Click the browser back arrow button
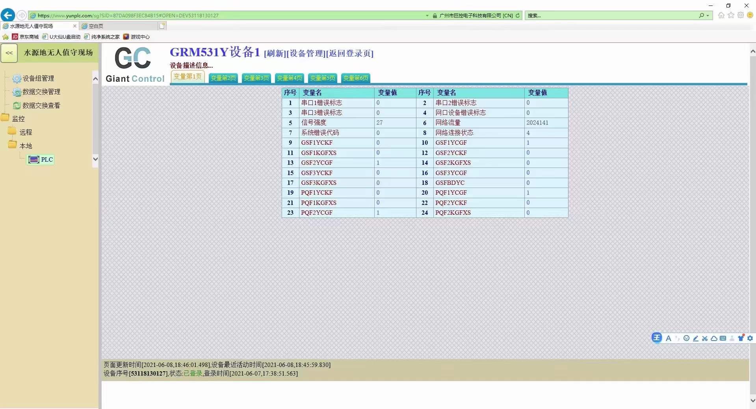This screenshot has height=409, width=756. coord(7,15)
